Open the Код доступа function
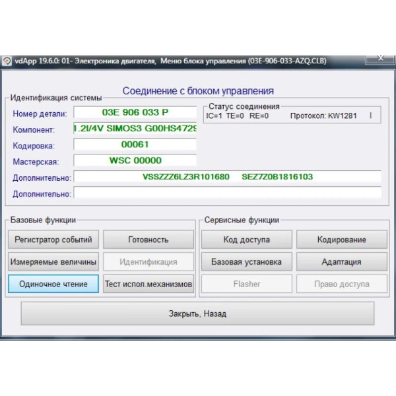Viewport: 396px width, 396px height. click(x=246, y=240)
